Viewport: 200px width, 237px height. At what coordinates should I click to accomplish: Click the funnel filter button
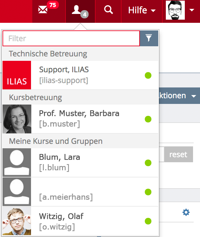pos(149,38)
